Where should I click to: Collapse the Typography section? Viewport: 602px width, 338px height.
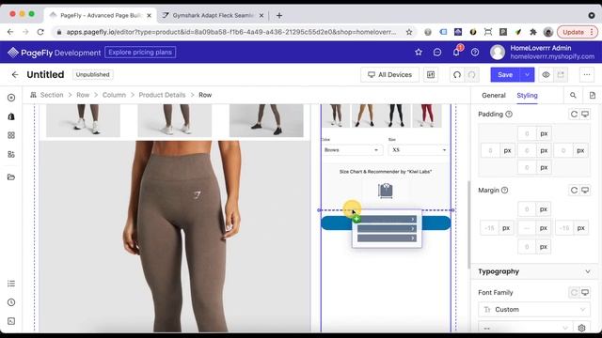pyautogui.click(x=587, y=271)
